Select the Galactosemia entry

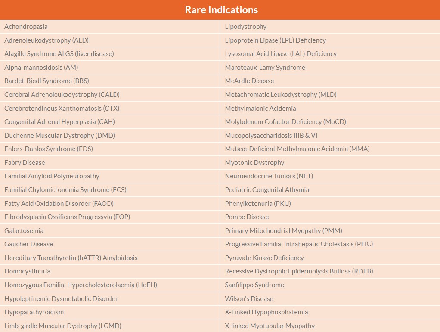click(24, 231)
